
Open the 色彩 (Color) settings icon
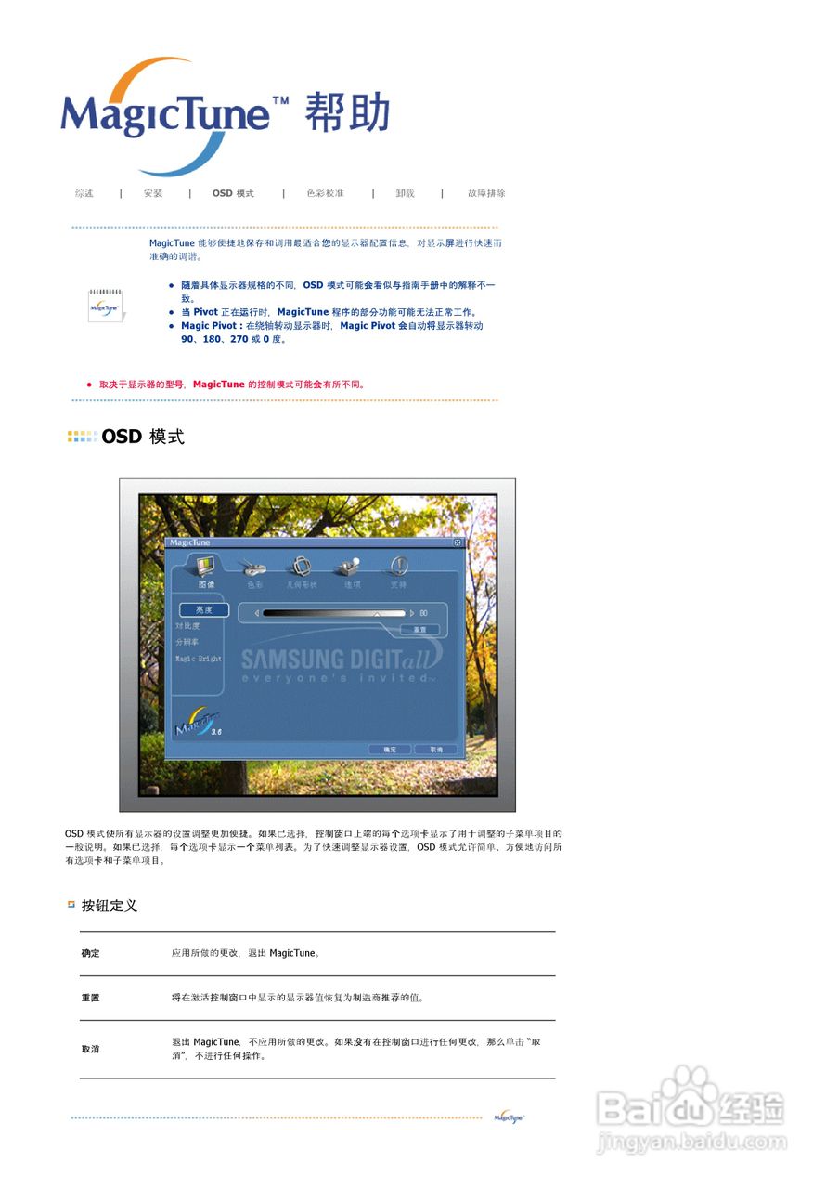click(255, 568)
